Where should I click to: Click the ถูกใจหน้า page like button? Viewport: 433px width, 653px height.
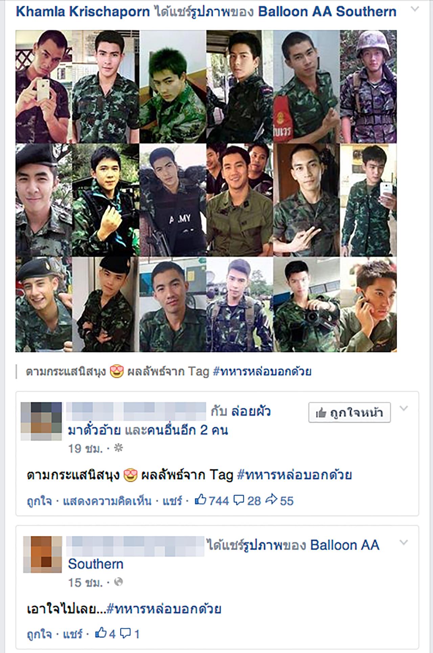349,412
